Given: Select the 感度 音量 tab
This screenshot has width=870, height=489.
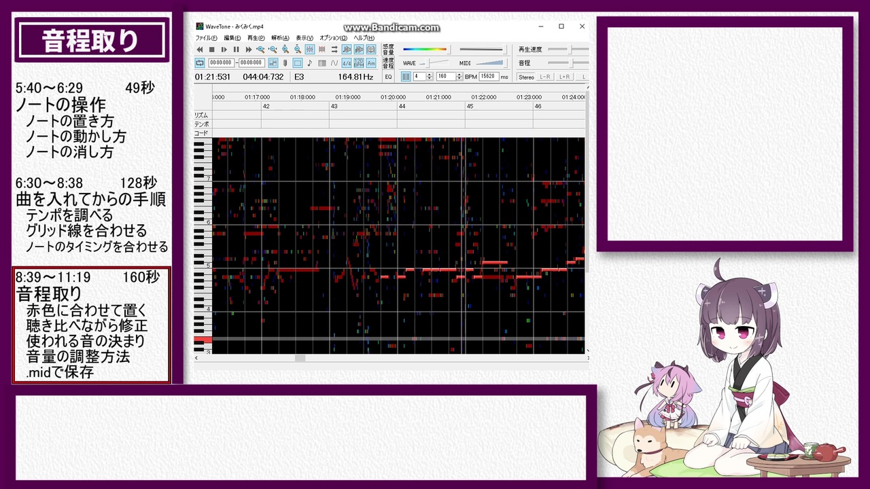Looking at the screenshot, I should [388, 50].
